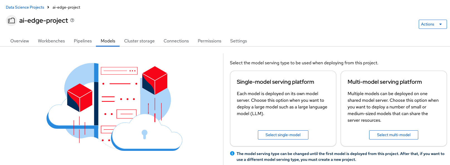The height and width of the screenshot is (165, 450).
Task: Open the Permissions tab
Action: point(209,41)
